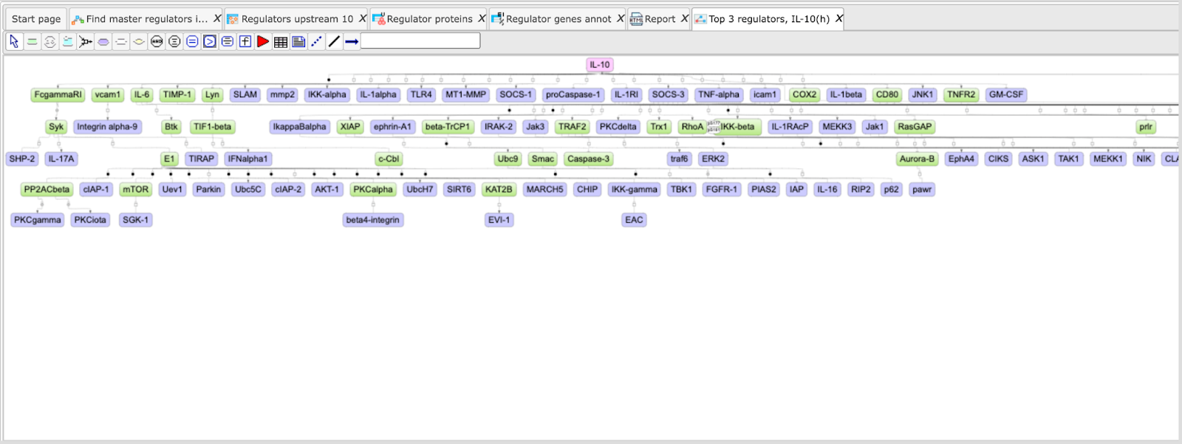Click the PKCalpha node
The image size is (1182, 444).
pyautogui.click(x=373, y=190)
